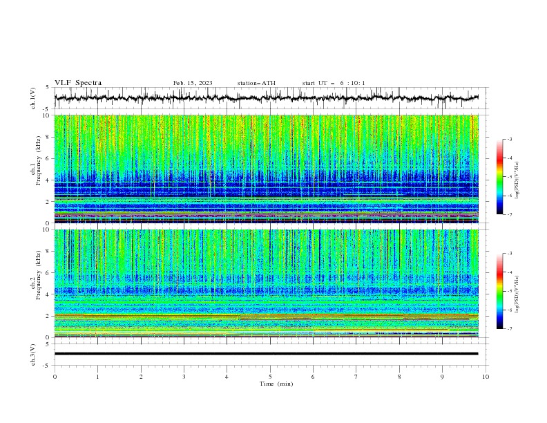Click the "-7" label on the ch.2 color bar
This screenshot has width=547, height=423.
[x=510, y=329]
